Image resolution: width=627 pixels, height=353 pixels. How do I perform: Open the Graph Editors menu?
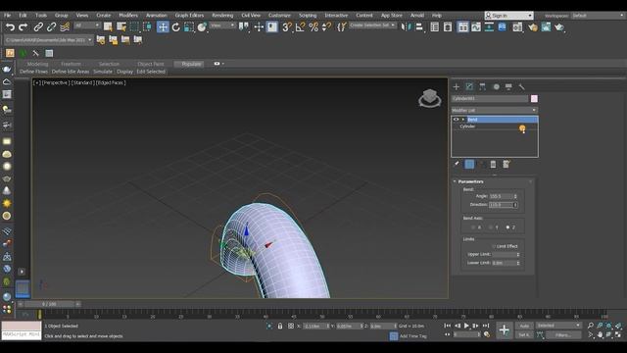point(189,16)
